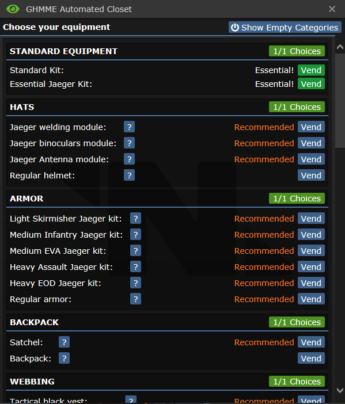Vend the Backpack item
Image resolution: width=345 pixels, height=404 pixels.
coord(311,358)
